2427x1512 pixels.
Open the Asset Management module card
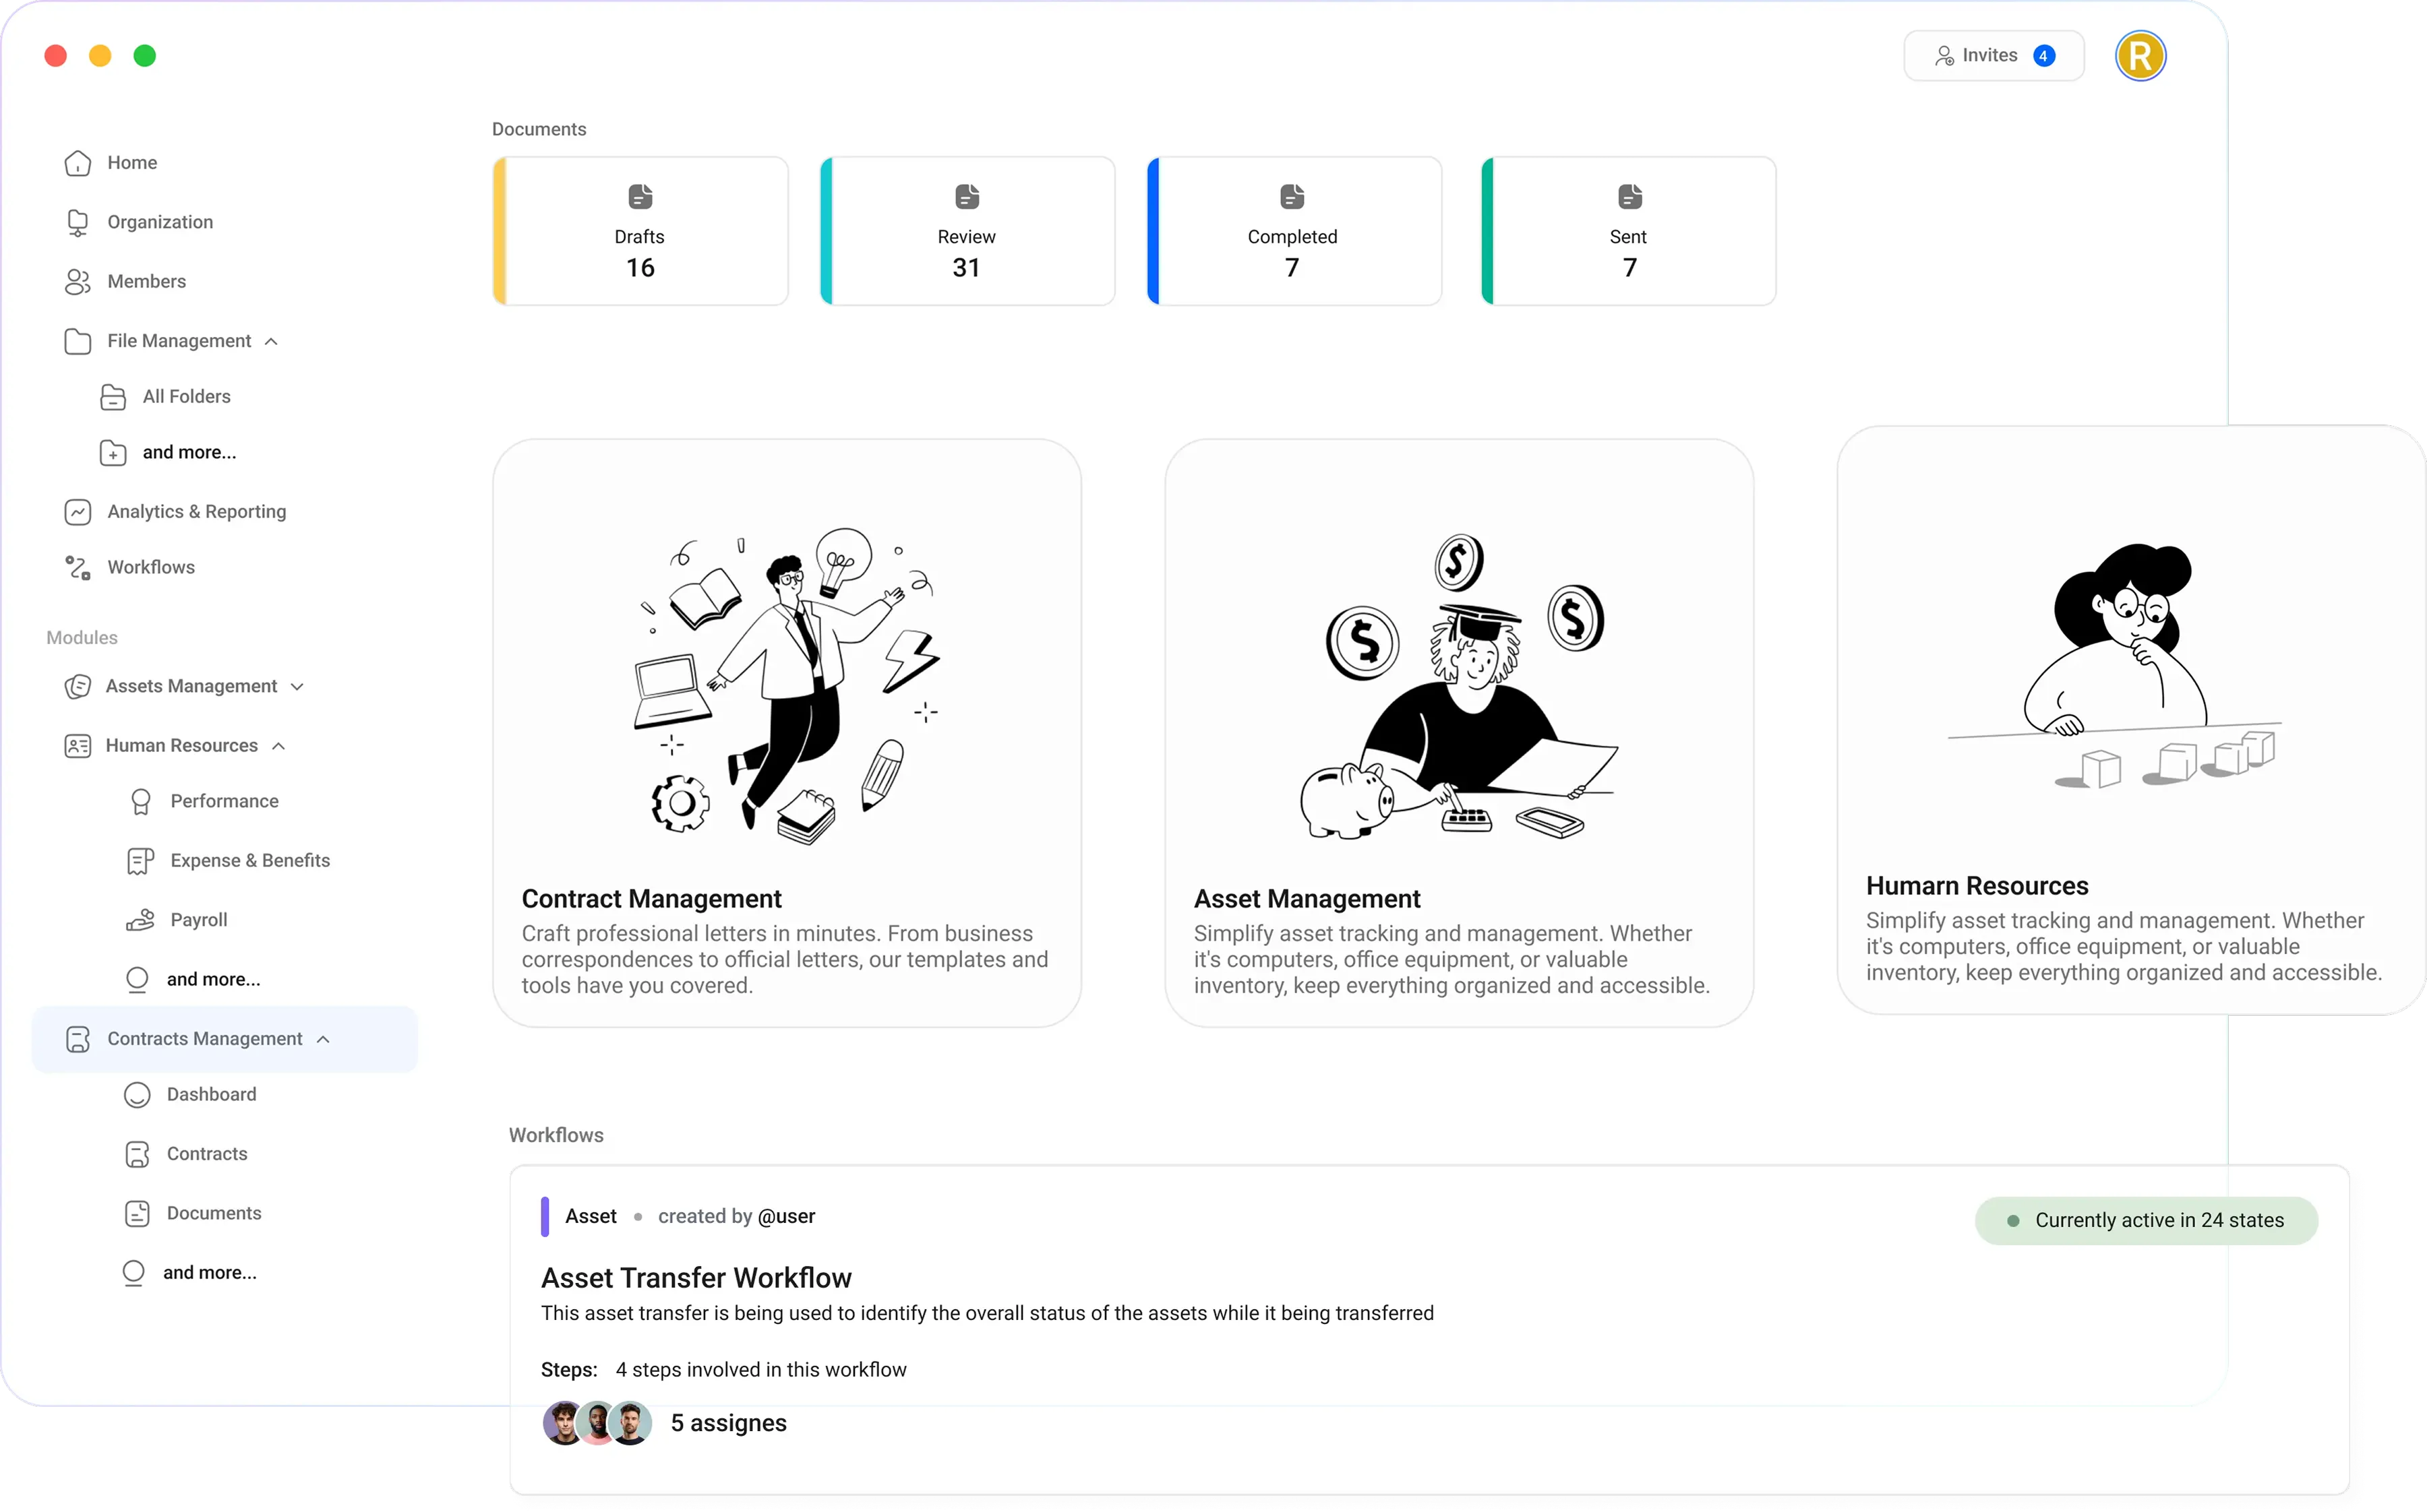(x=1459, y=732)
